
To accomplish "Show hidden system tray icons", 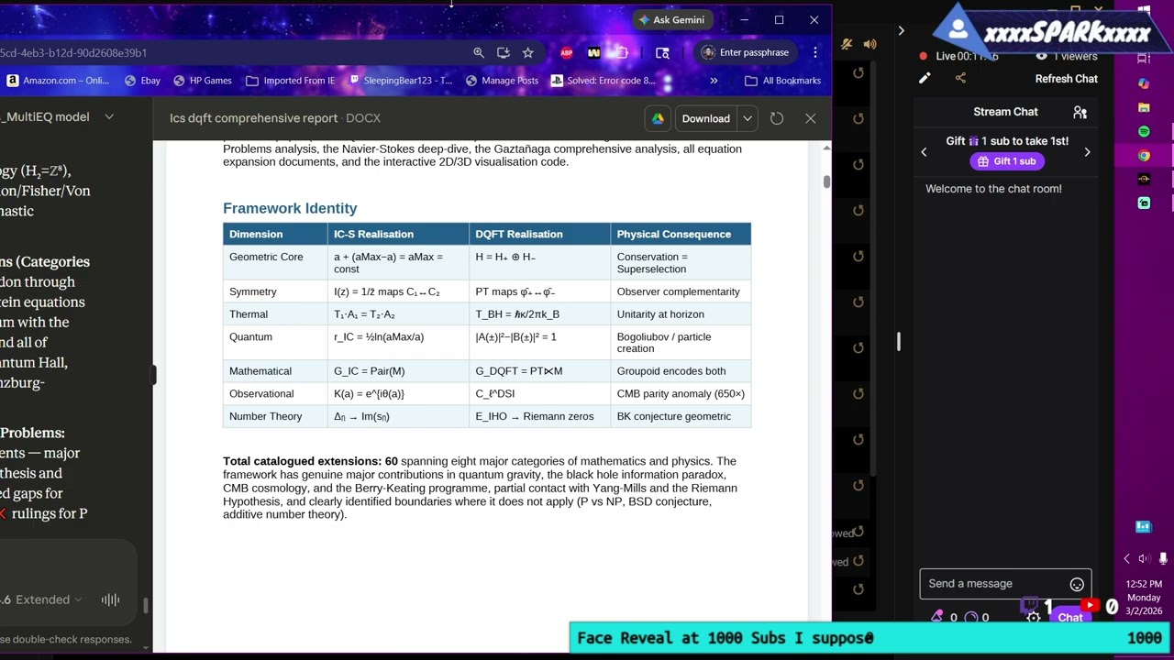I will tap(1127, 559).
